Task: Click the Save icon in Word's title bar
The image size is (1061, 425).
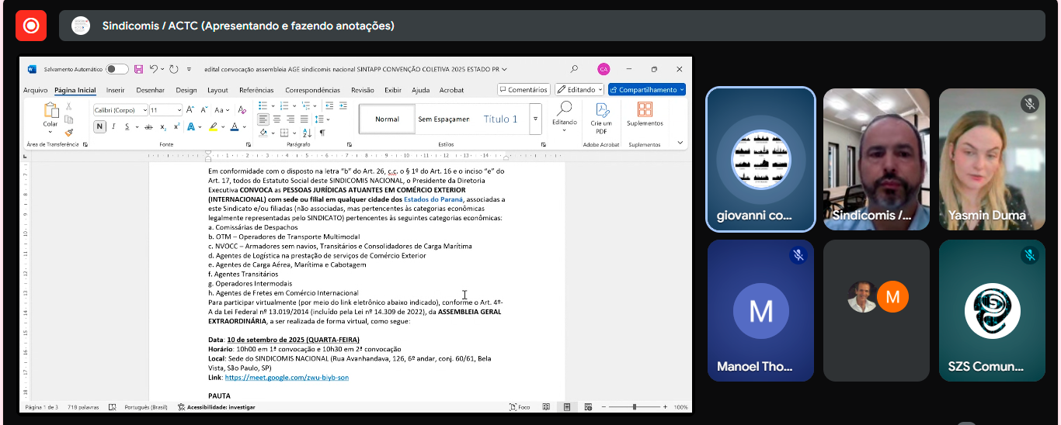Action: (138, 69)
